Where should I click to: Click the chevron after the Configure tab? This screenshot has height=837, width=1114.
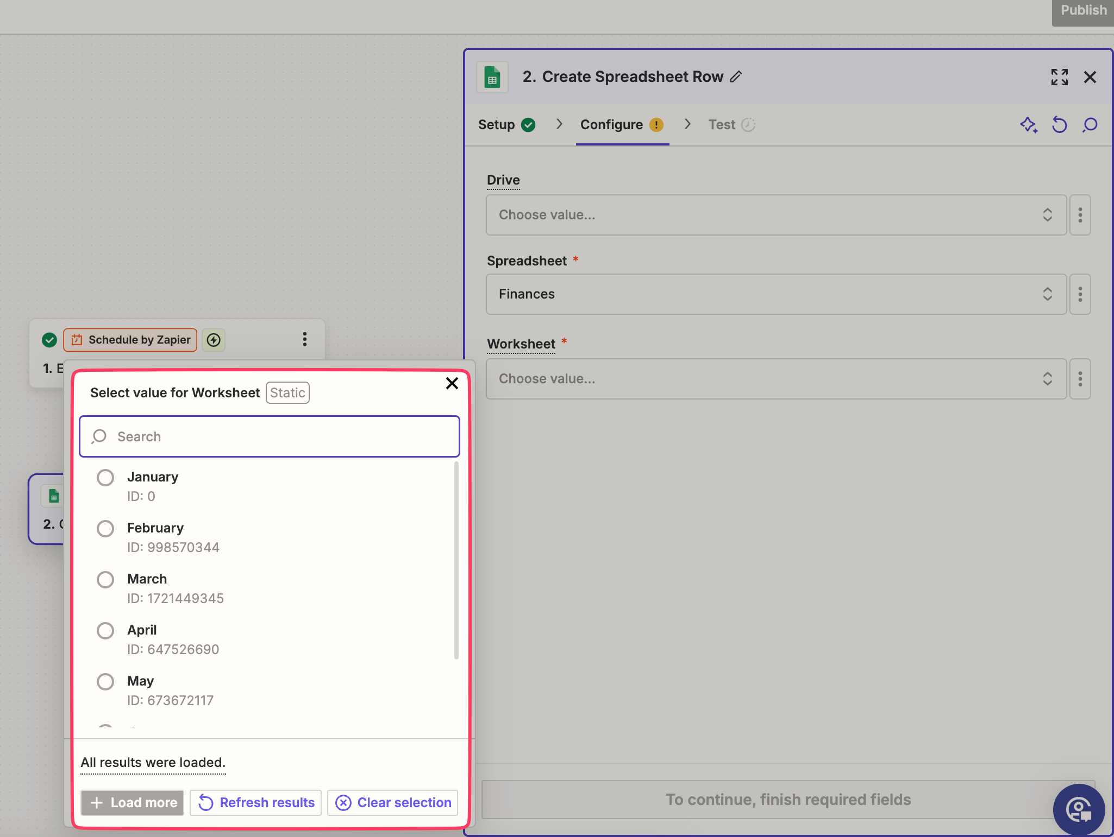tap(687, 124)
